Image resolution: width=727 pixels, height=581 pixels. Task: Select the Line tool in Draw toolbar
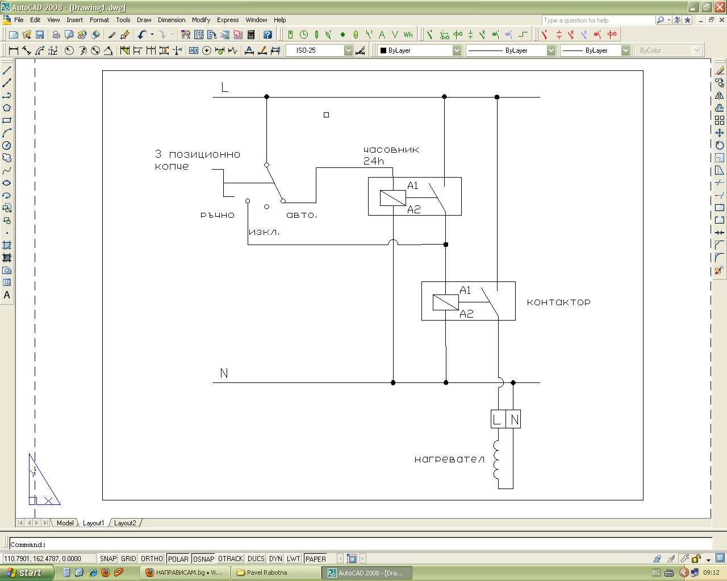tap(7, 70)
